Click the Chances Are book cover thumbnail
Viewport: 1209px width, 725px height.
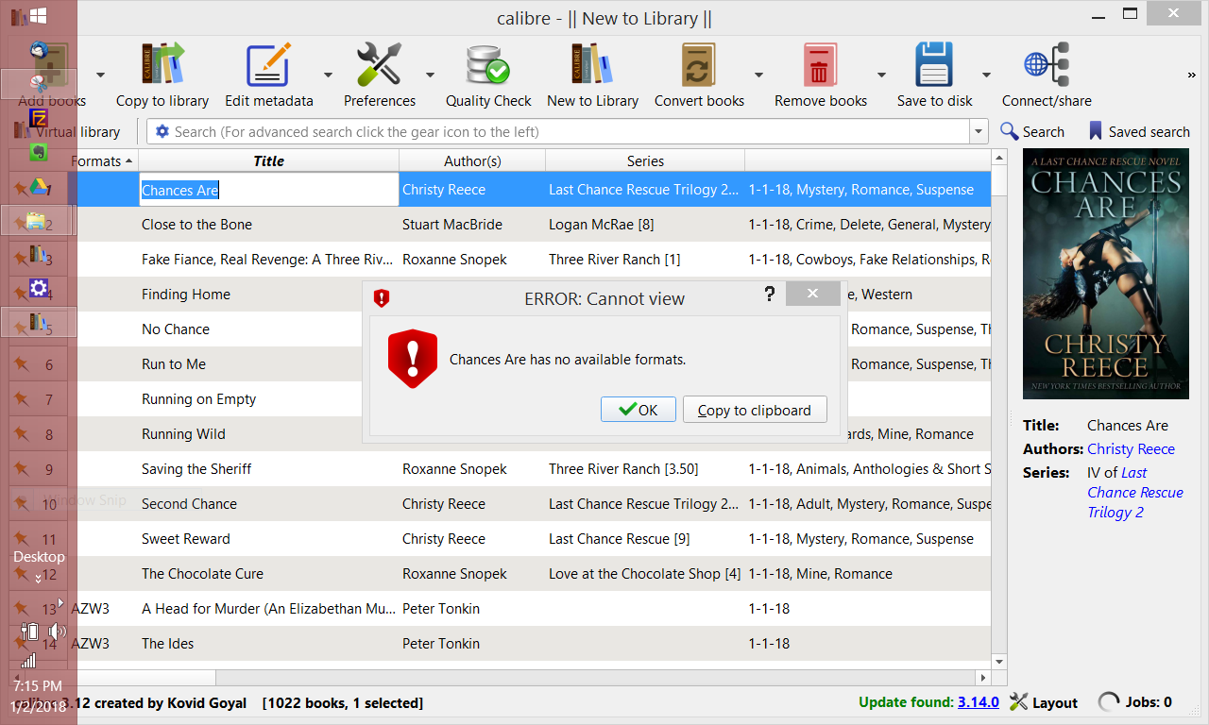click(x=1106, y=274)
